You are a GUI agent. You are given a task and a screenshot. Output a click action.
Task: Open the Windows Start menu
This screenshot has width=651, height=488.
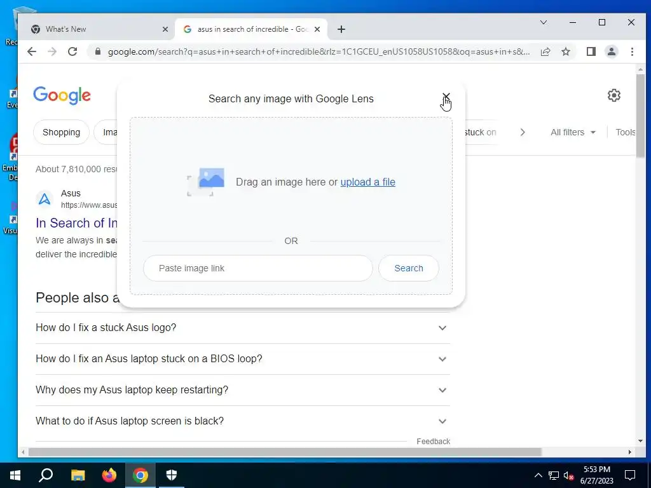(15, 475)
